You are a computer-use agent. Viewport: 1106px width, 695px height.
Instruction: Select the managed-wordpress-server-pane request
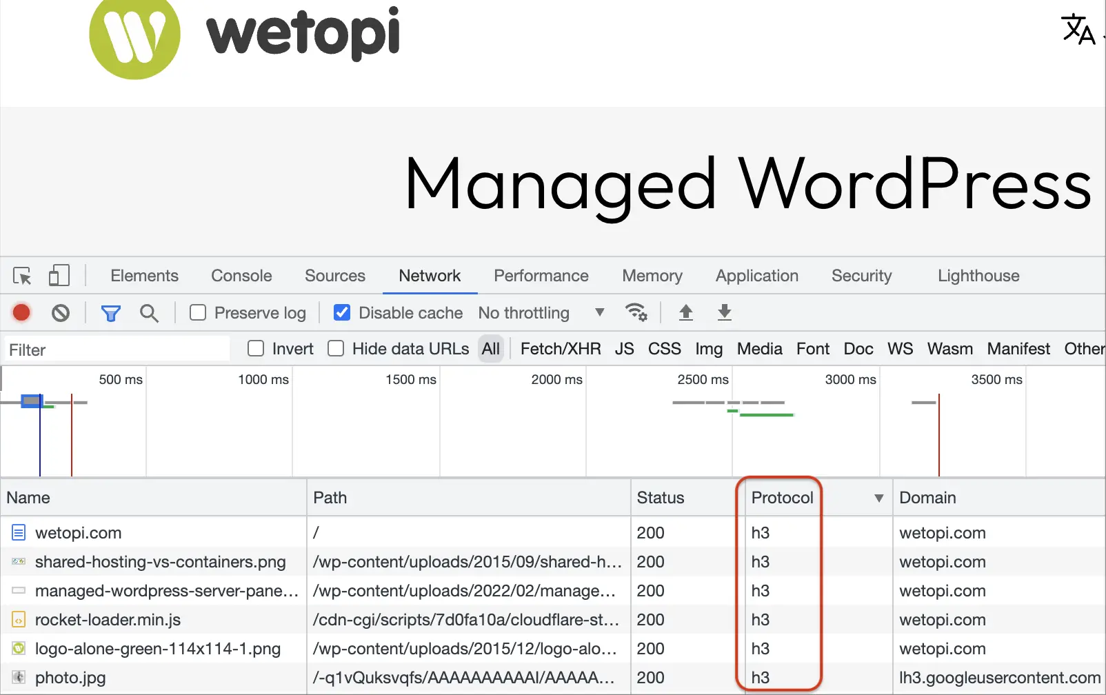pyautogui.click(x=553, y=591)
